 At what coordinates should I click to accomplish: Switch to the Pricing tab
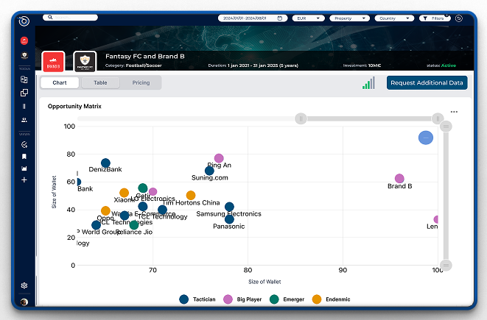pyautogui.click(x=141, y=83)
